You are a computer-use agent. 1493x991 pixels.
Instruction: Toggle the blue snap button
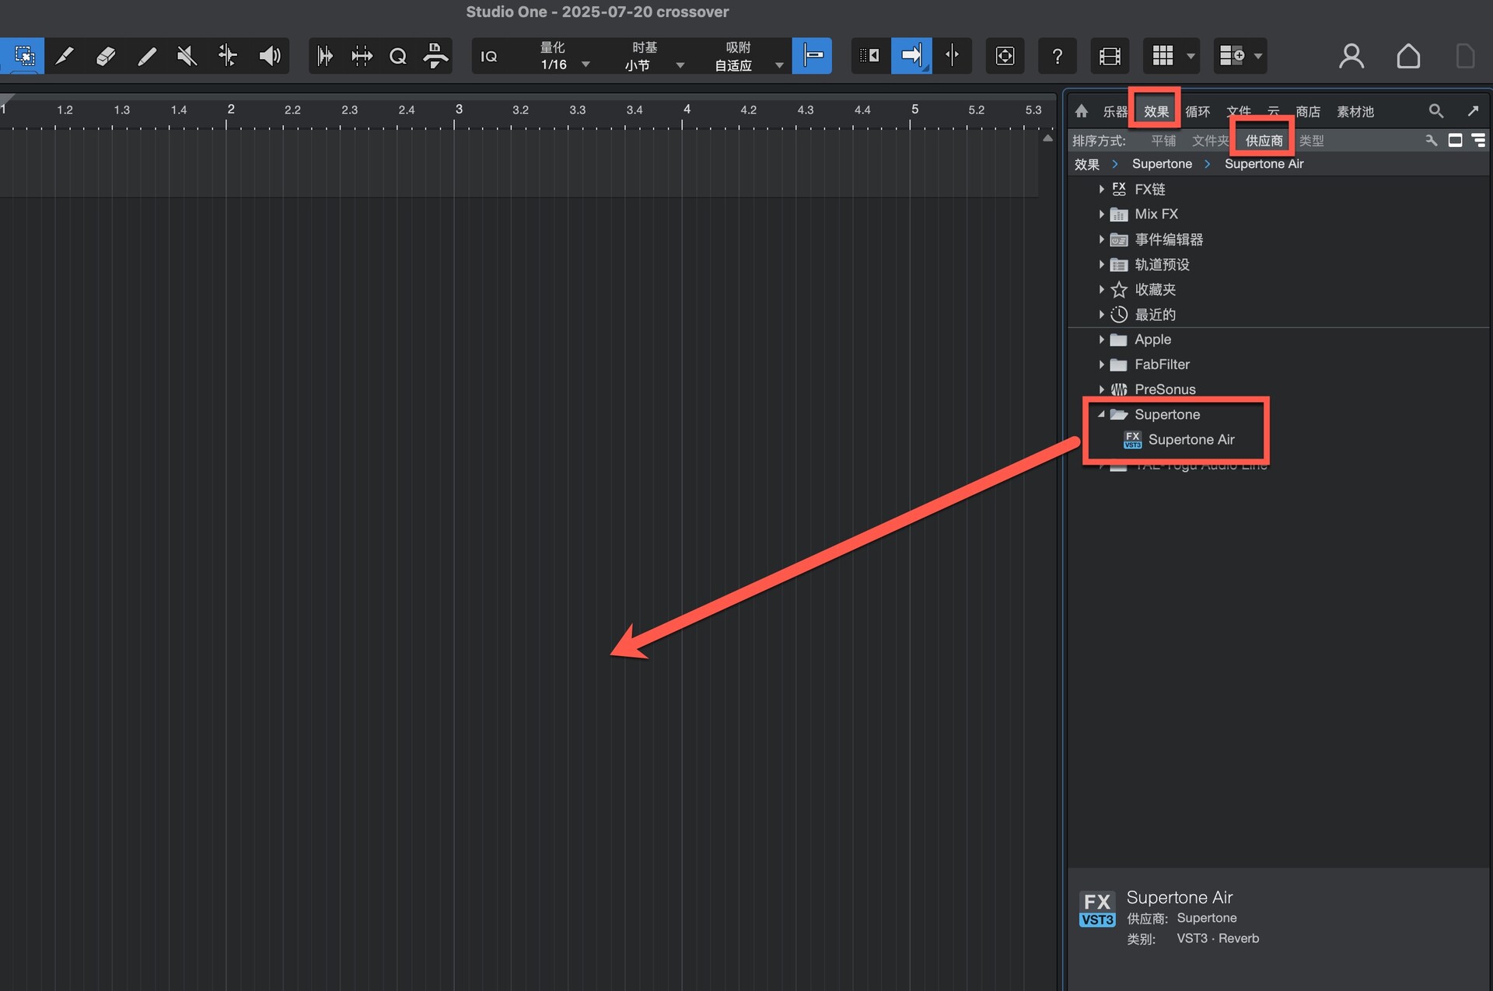coord(812,56)
